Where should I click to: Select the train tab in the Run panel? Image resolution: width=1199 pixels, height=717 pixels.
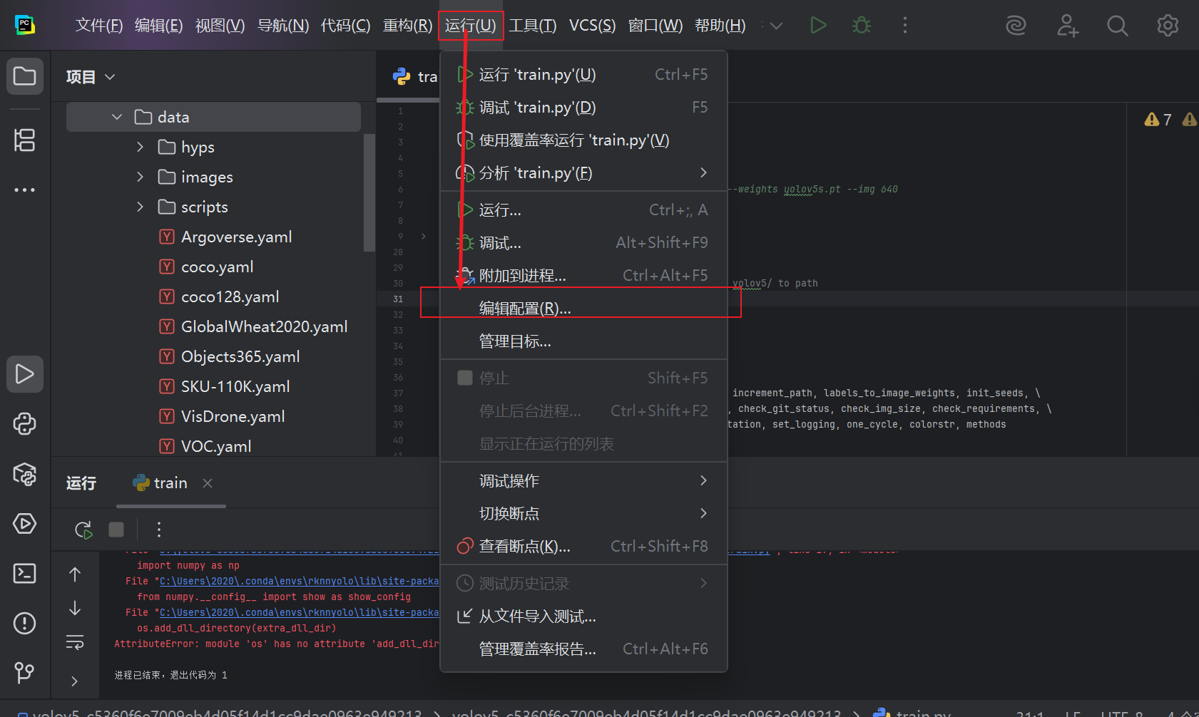169,483
